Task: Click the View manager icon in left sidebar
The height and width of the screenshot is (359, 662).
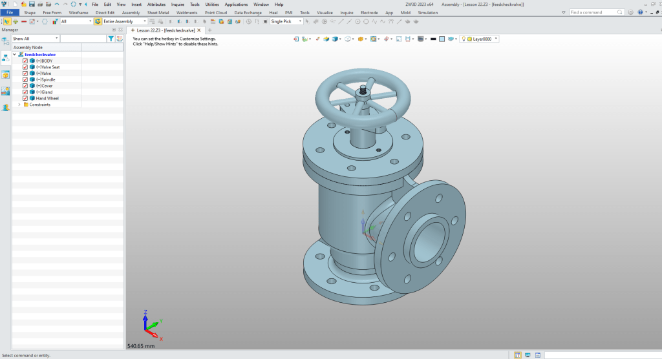Action: 5,91
